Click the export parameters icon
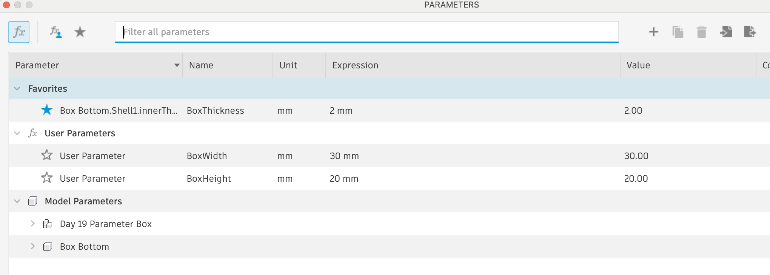Screen dimensions: 770x275 click(750, 32)
